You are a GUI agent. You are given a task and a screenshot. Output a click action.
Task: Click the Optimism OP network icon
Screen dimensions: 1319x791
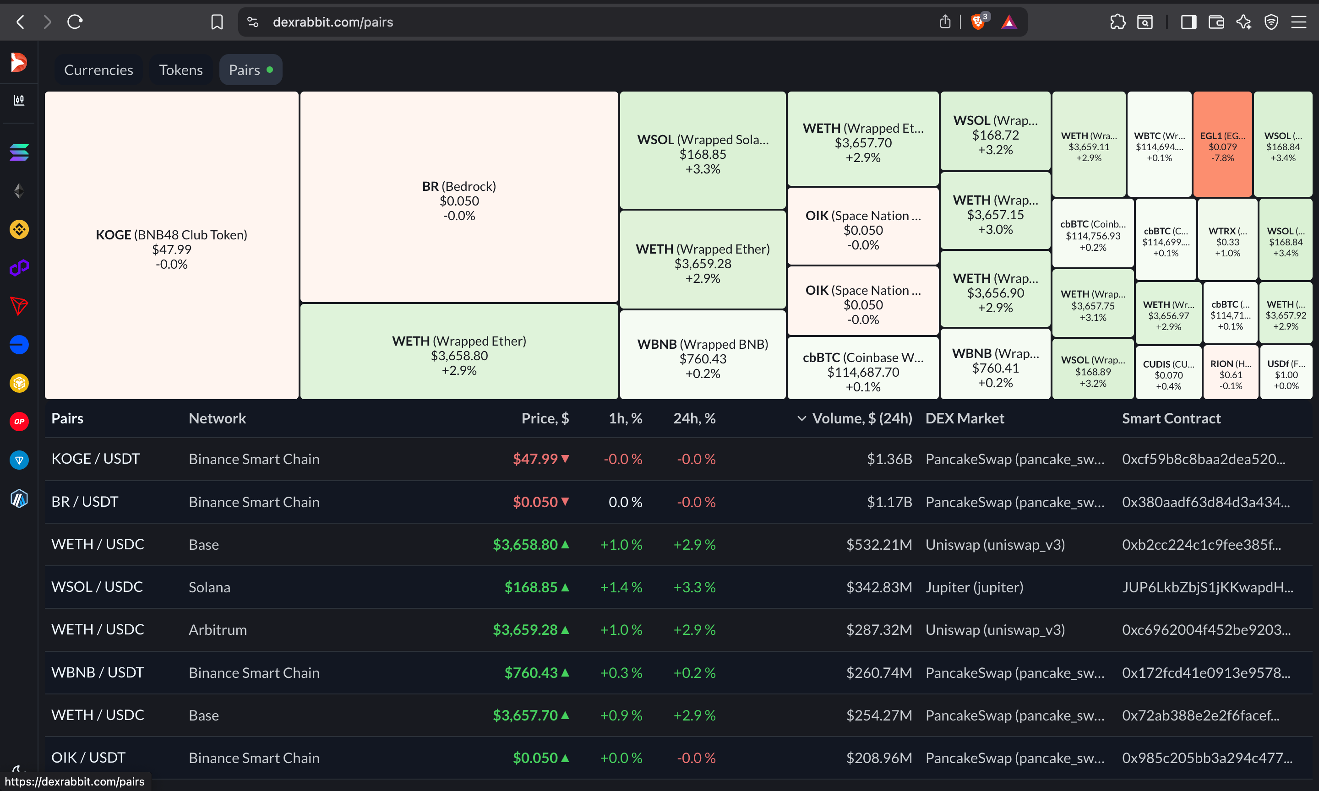(x=19, y=422)
